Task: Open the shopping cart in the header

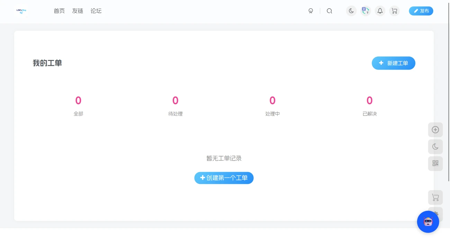Action: [394, 11]
